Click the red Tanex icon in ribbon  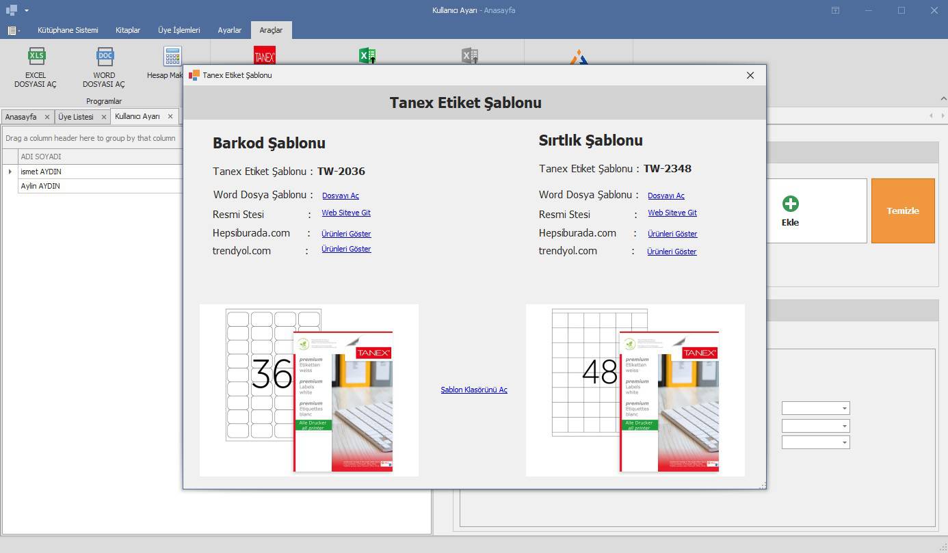pyautogui.click(x=264, y=56)
